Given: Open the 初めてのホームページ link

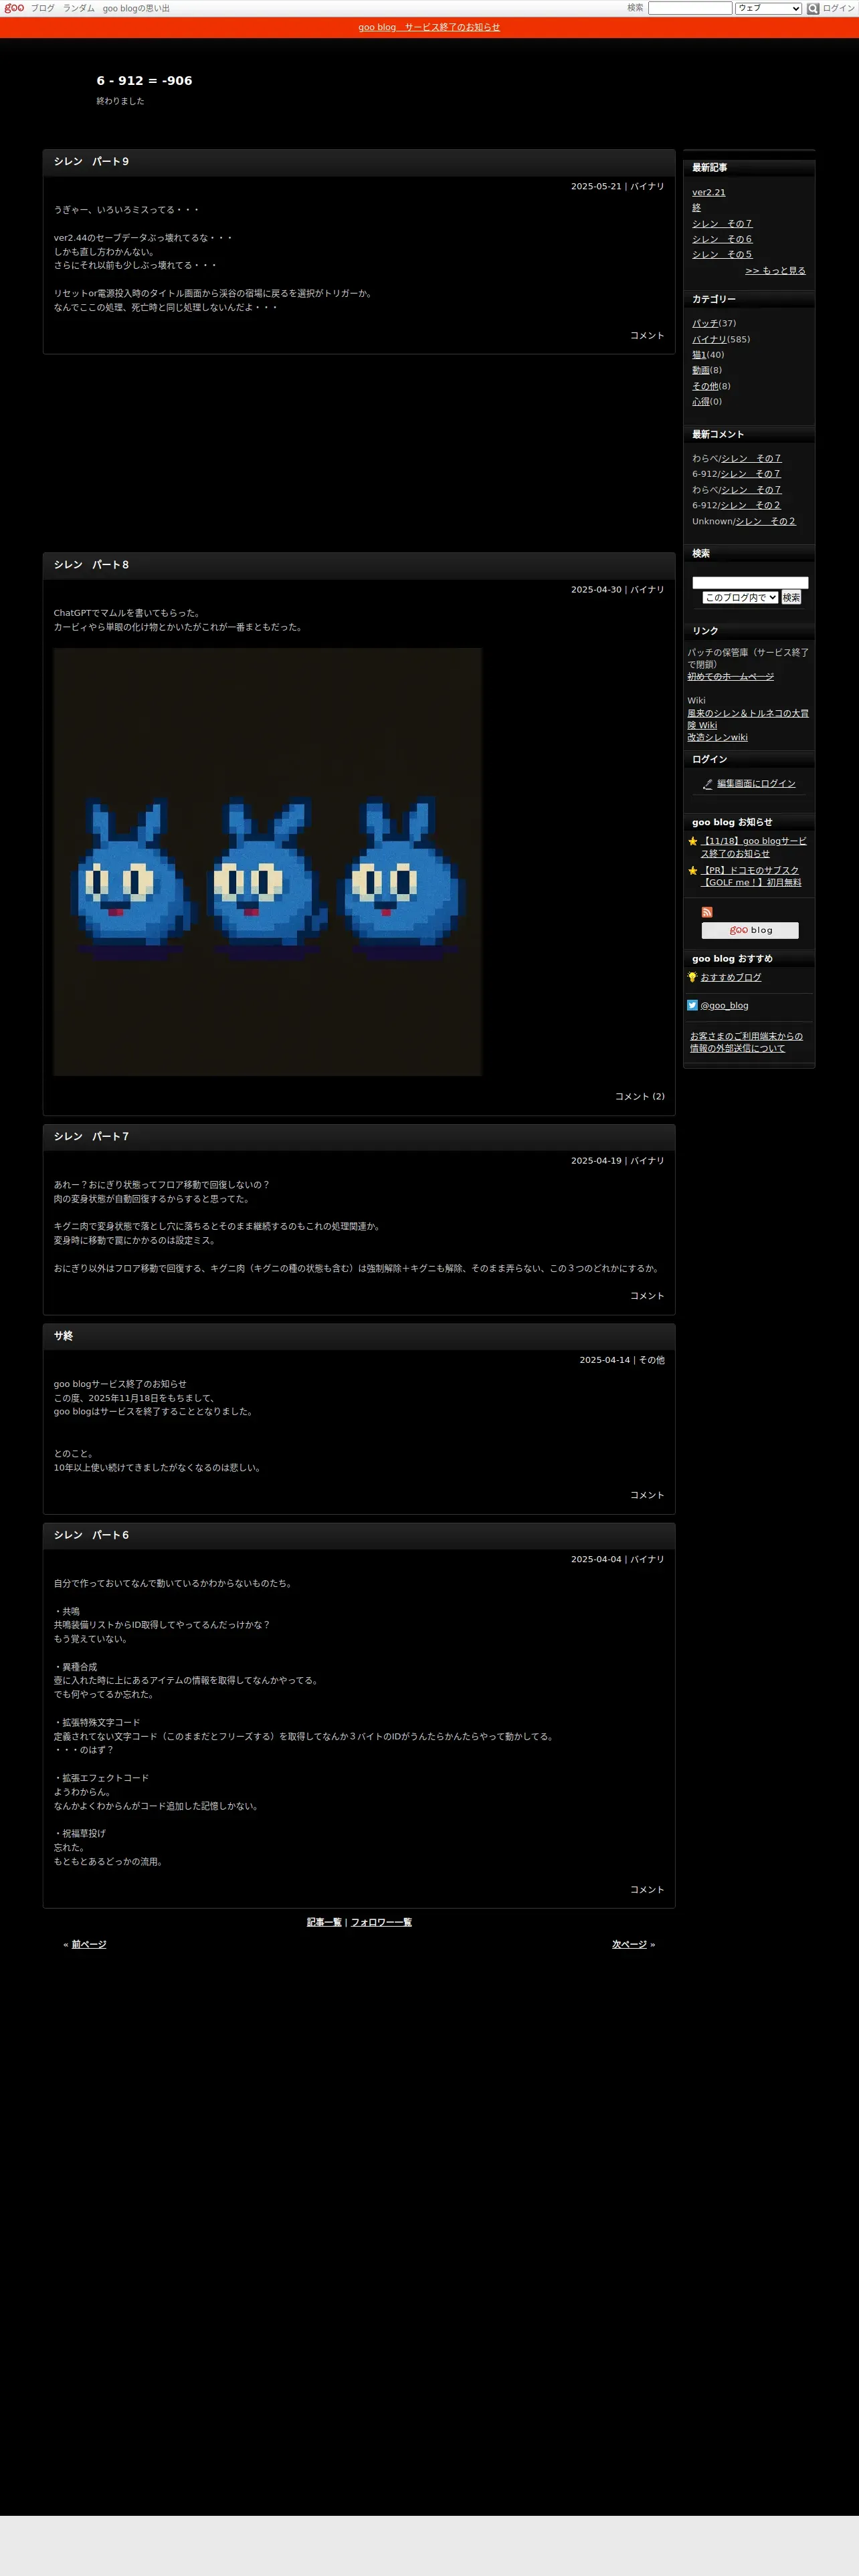Looking at the screenshot, I should click(730, 677).
